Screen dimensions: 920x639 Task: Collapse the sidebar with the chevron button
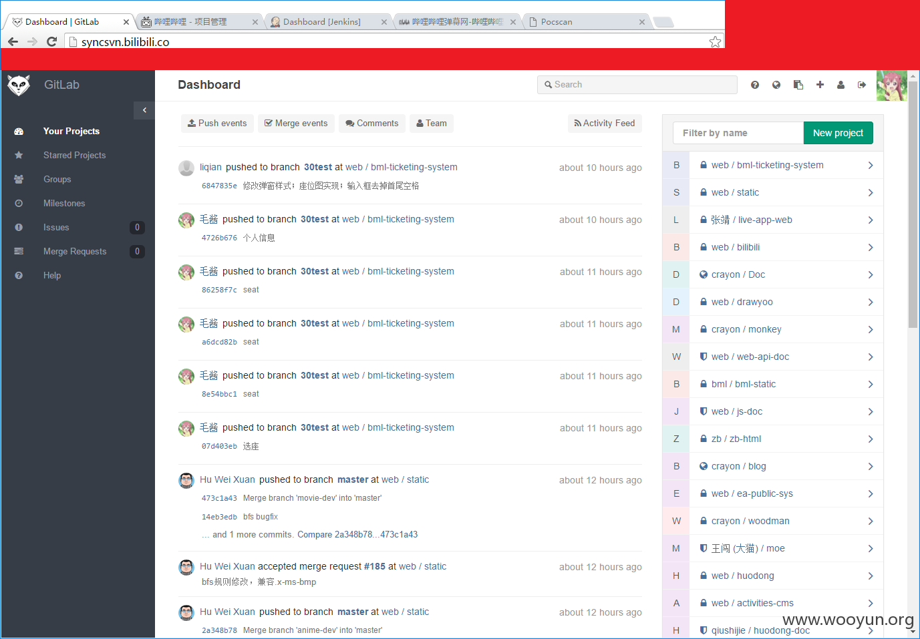pos(144,110)
